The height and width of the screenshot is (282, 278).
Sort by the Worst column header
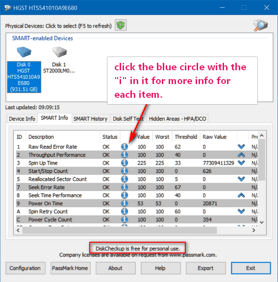point(162,137)
